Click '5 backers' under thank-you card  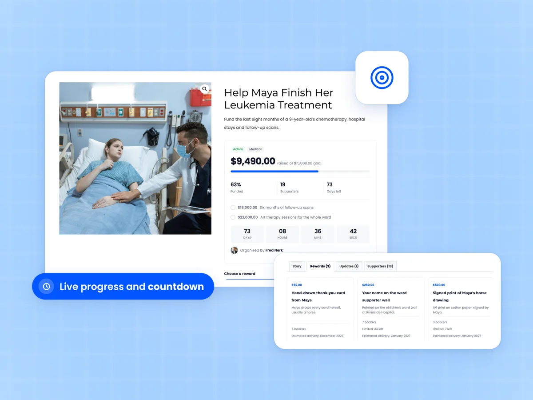298,329
